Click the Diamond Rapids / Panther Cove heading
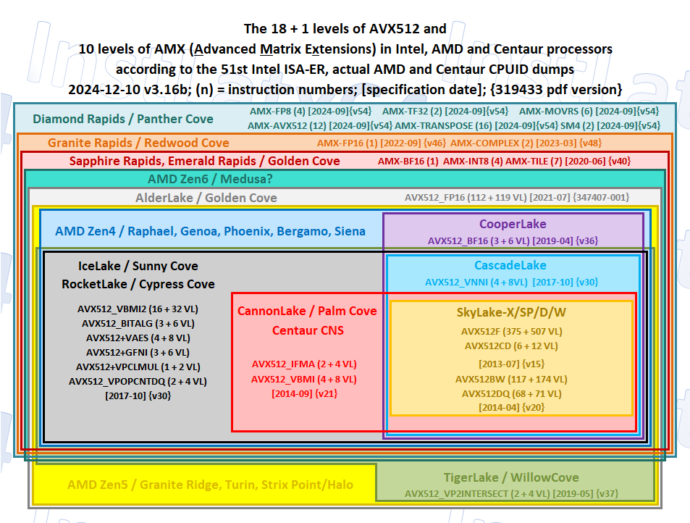The image size is (690, 523). pyautogui.click(x=123, y=119)
